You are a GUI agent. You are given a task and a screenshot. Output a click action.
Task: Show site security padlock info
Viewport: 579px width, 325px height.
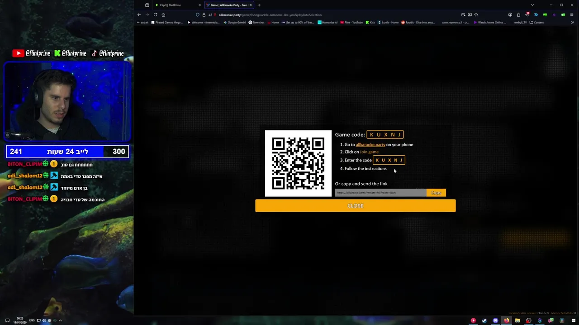(x=204, y=14)
